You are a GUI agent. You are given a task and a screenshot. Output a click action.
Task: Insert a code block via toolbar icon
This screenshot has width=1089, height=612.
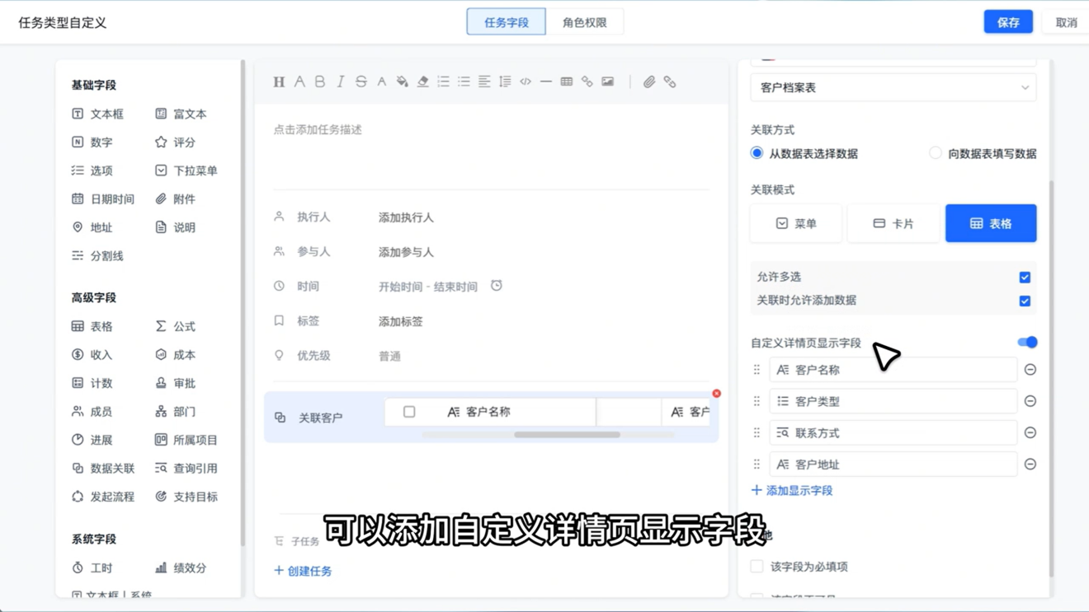click(x=526, y=82)
